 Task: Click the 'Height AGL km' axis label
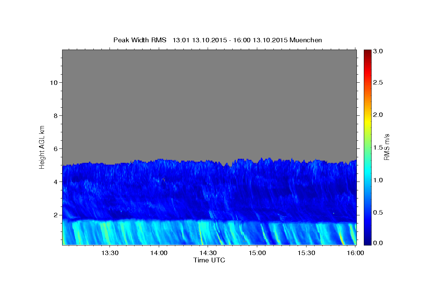tap(42, 147)
